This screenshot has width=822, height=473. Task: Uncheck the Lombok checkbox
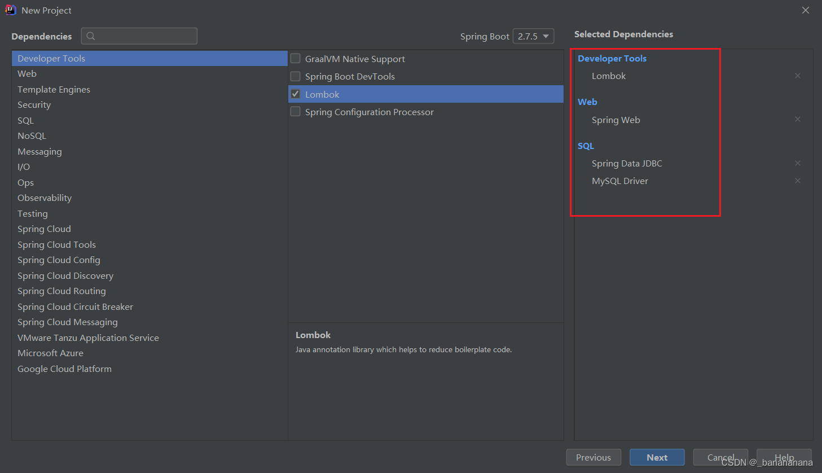tap(295, 94)
